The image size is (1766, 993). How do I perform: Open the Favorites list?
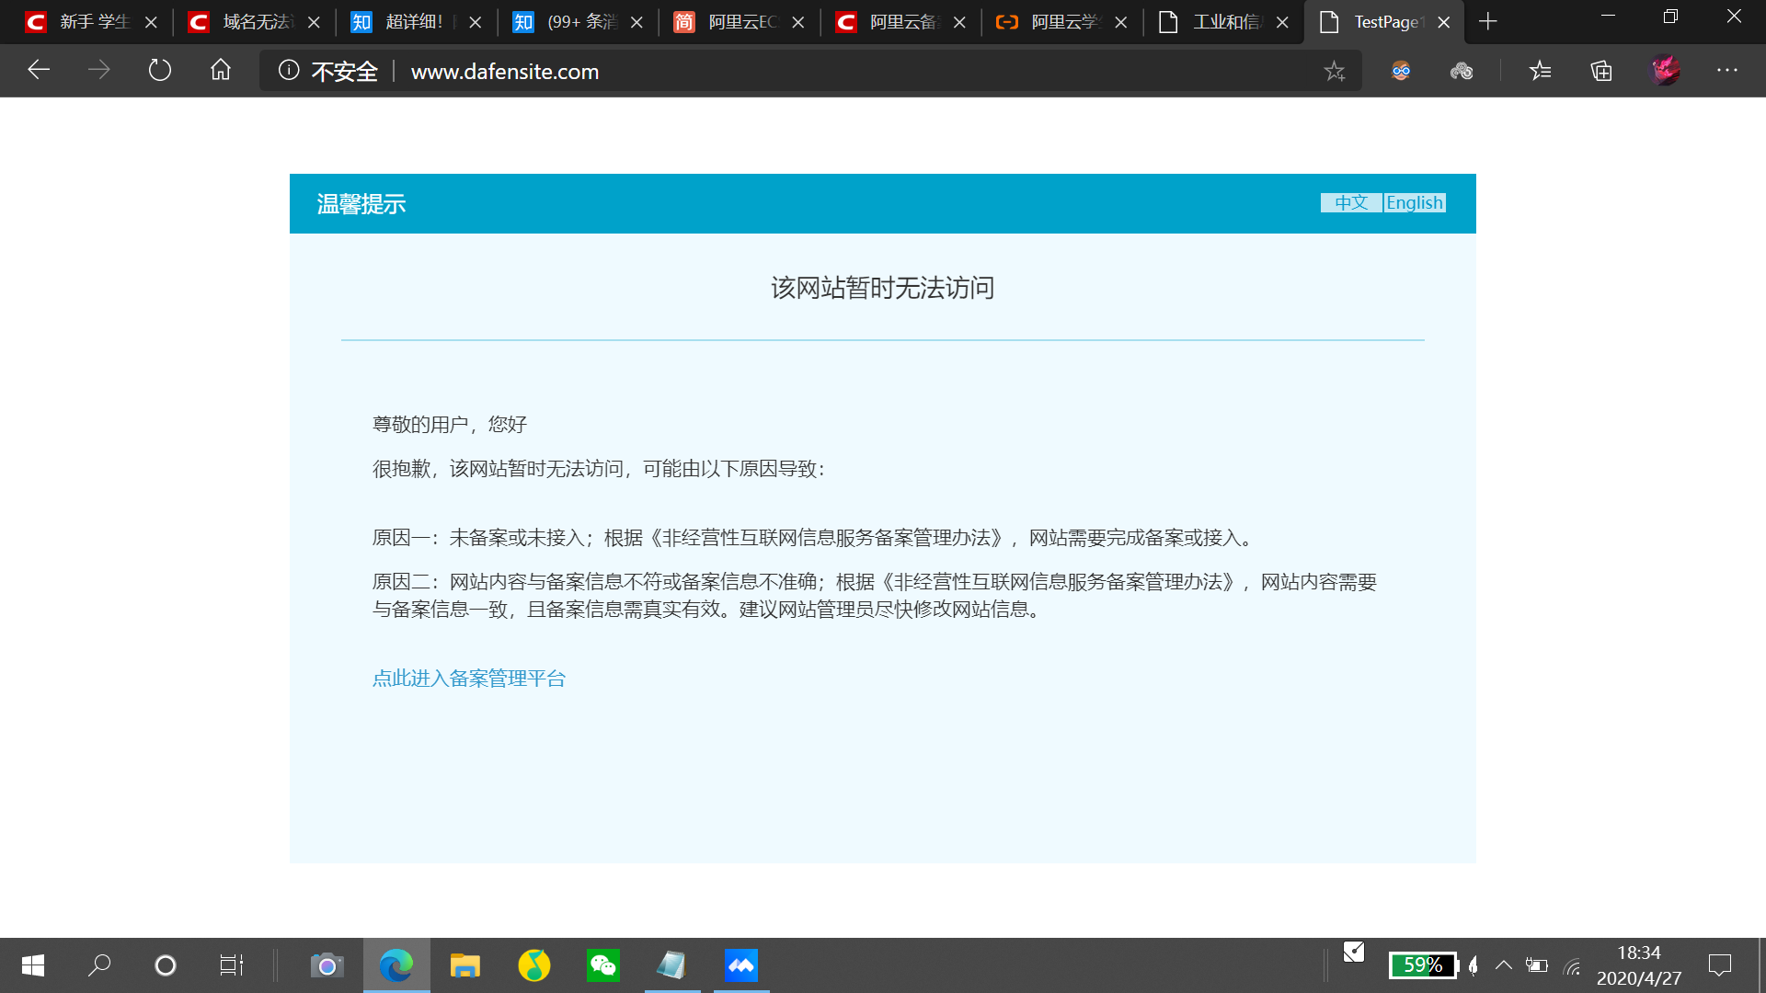click(1541, 71)
